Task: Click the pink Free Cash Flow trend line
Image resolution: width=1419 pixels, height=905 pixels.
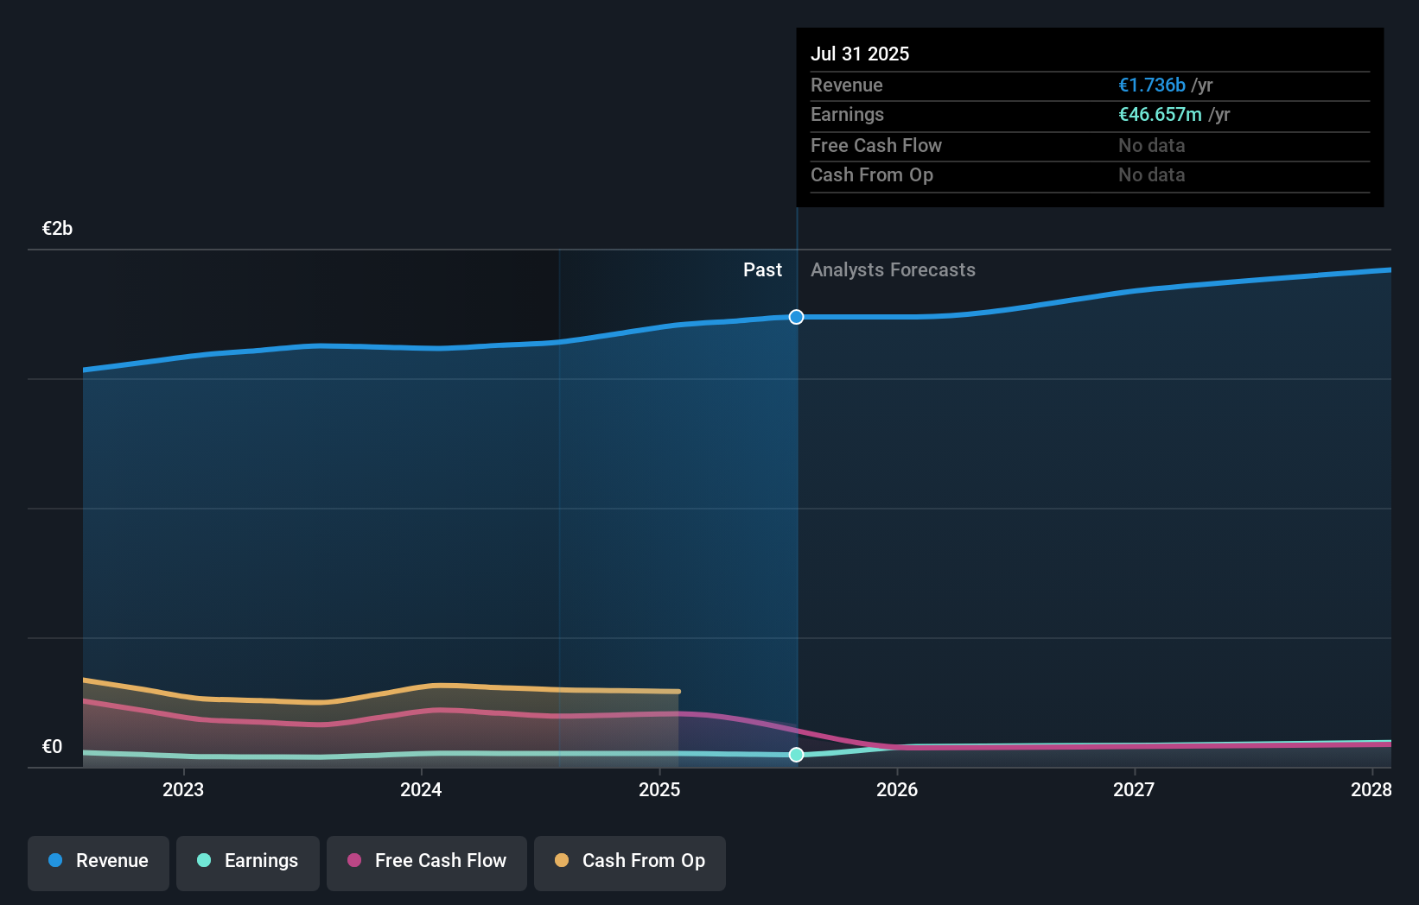Action: pos(432,711)
